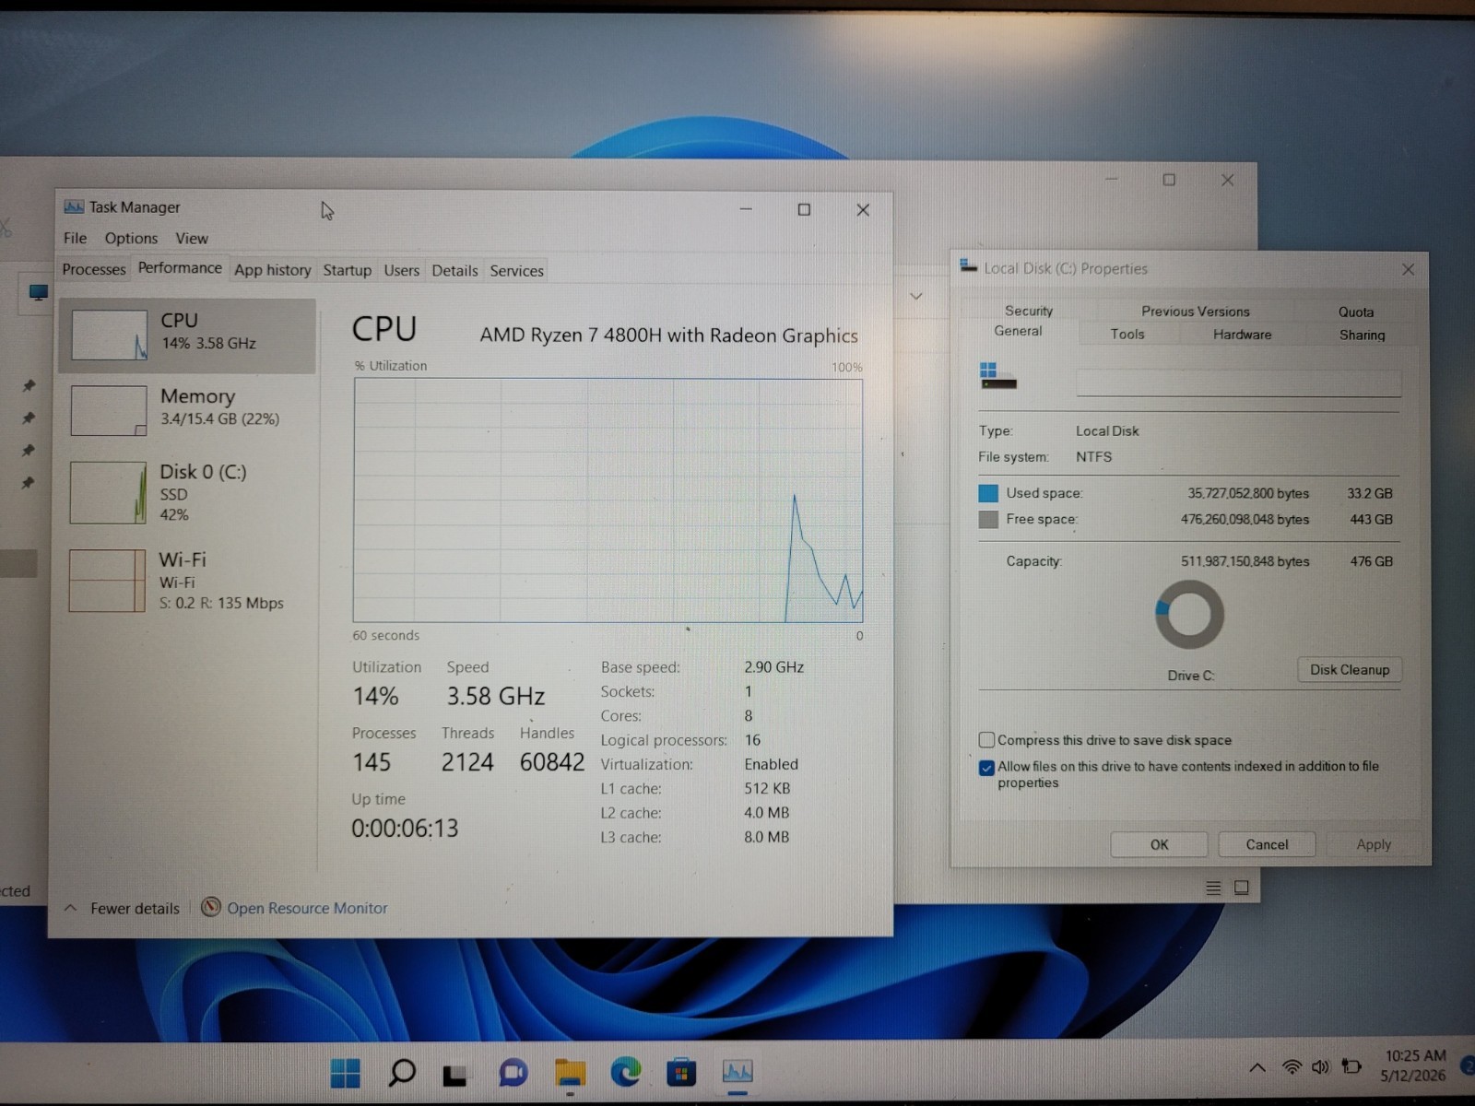Click This PC icon in Explorer
This screenshot has height=1106, width=1475.
tap(38, 293)
